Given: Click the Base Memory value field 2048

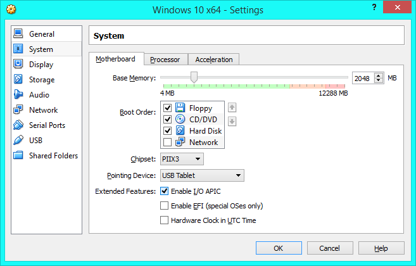Looking at the screenshot, I should (363, 79).
